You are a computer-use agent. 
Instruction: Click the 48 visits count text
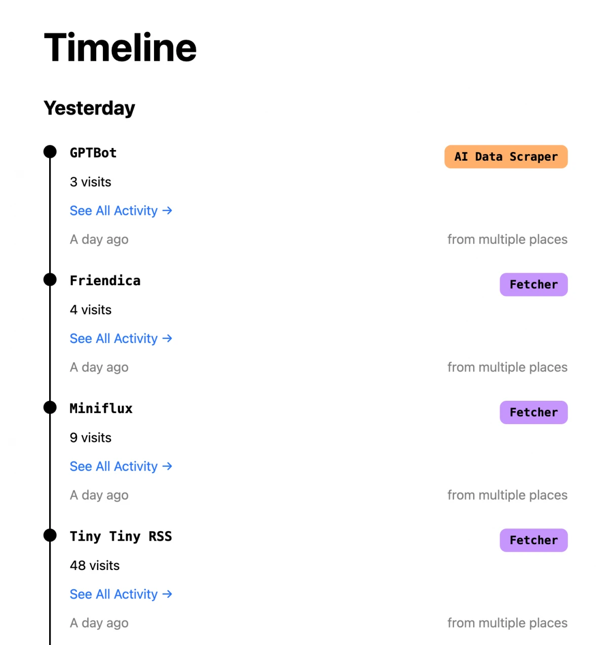tap(95, 565)
